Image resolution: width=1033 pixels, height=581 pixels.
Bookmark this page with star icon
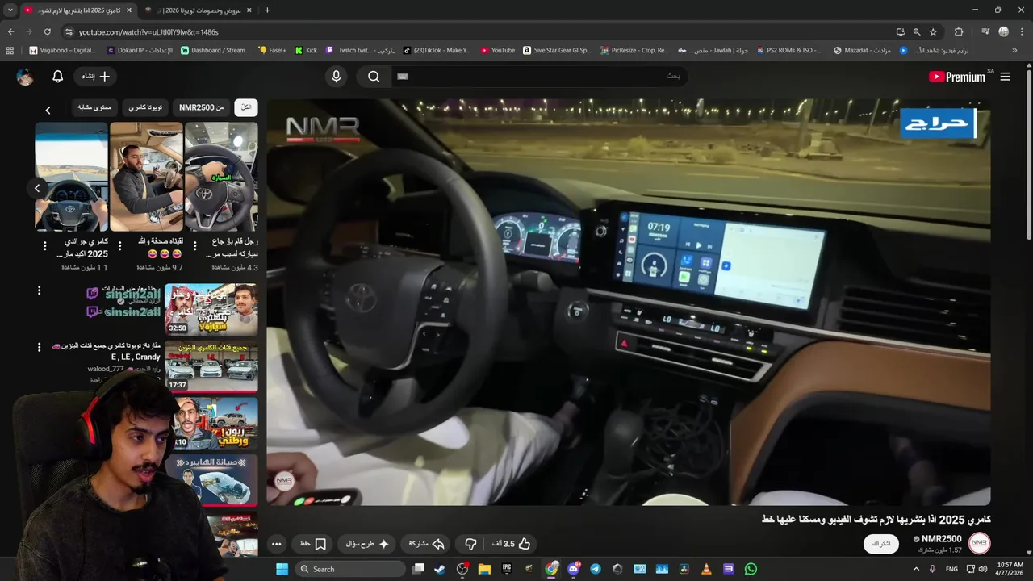tap(933, 31)
